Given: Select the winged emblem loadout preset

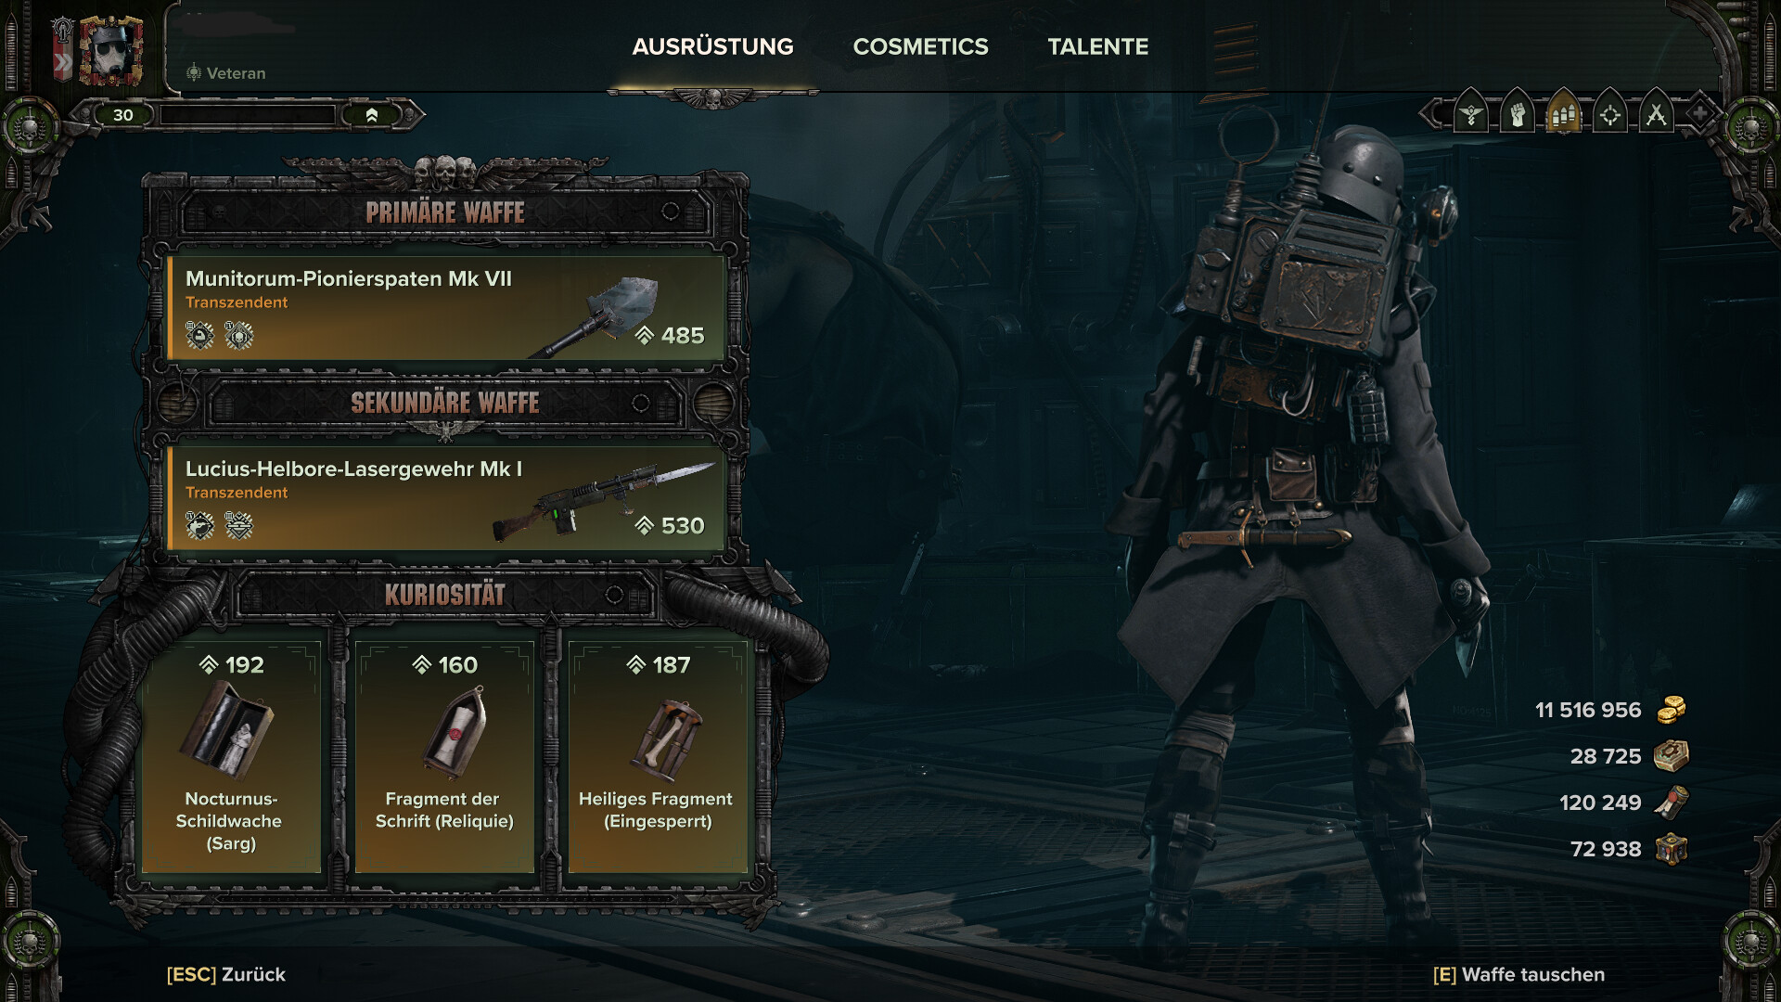Looking at the screenshot, I should tap(1471, 114).
